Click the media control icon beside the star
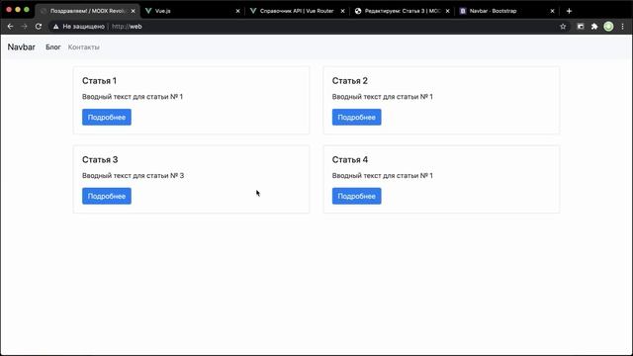Image resolution: width=633 pixels, height=356 pixels. [x=581, y=27]
